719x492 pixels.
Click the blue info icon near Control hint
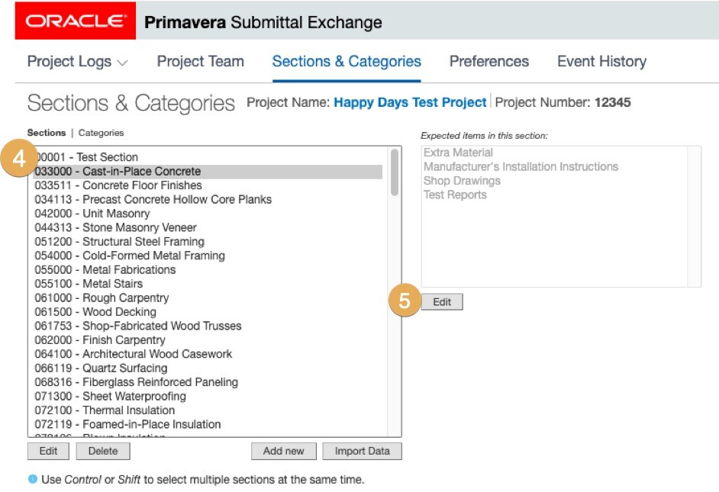tap(32, 480)
